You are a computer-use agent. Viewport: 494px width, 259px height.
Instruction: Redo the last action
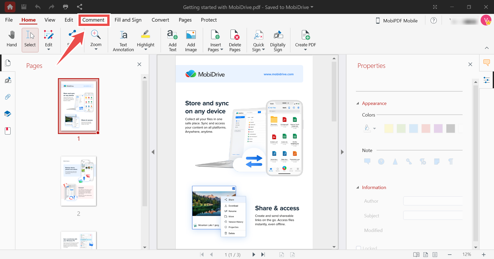click(x=52, y=7)
